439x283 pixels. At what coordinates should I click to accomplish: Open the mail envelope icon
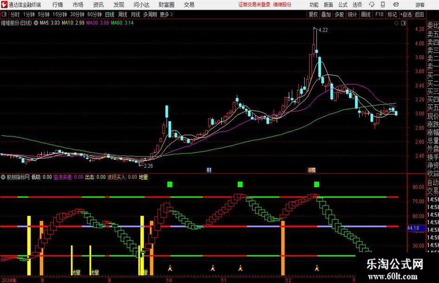[x=396, y=5]
